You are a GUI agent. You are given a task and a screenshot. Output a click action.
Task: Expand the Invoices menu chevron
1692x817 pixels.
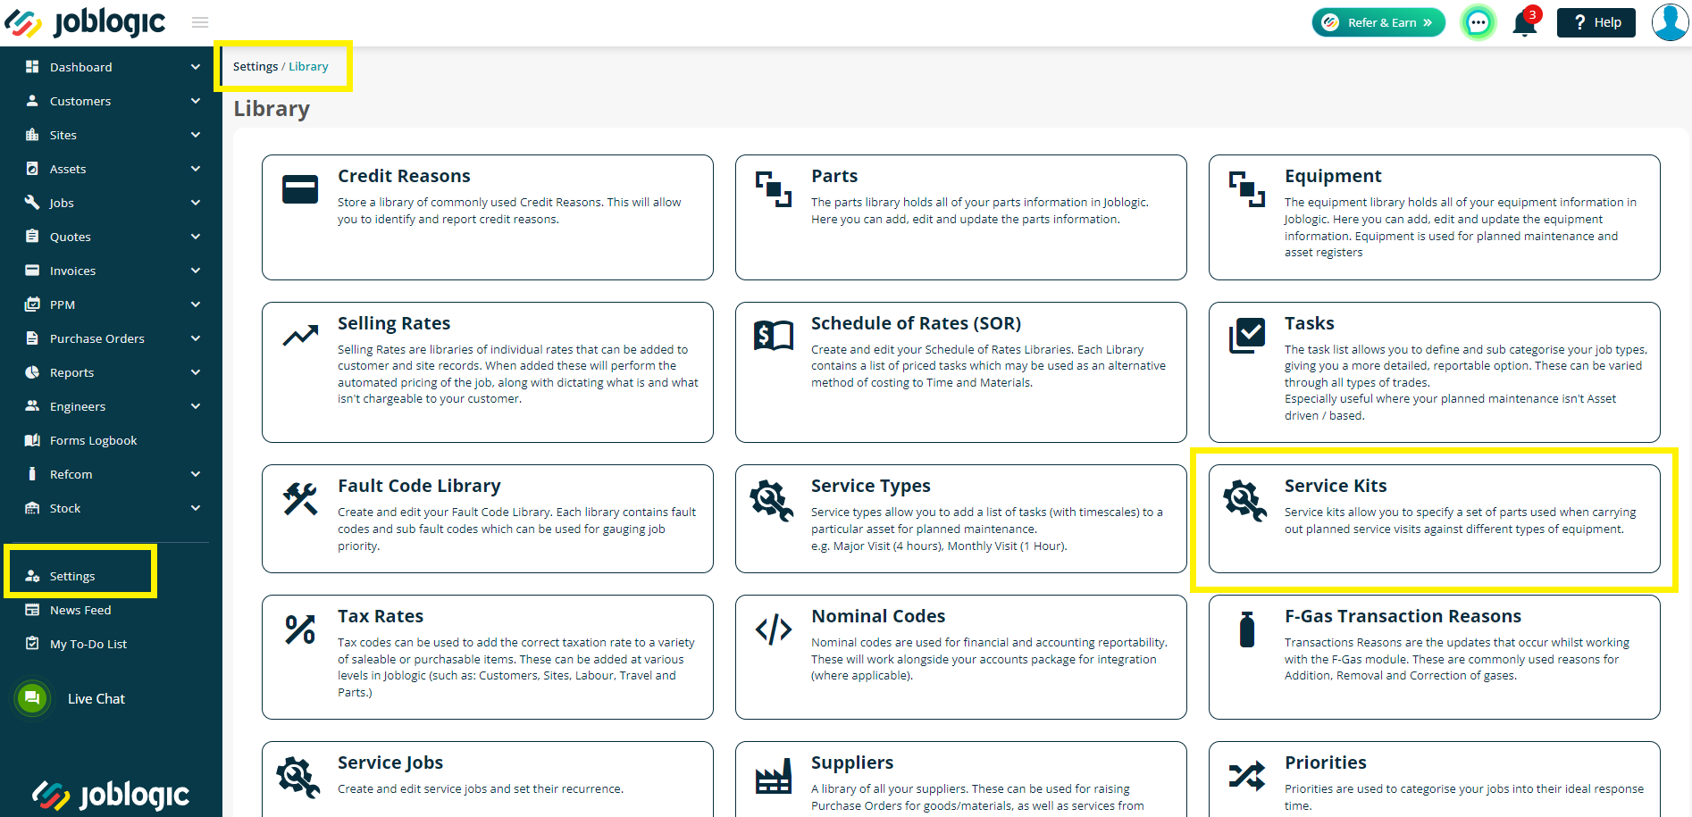(x=196, y=271)
